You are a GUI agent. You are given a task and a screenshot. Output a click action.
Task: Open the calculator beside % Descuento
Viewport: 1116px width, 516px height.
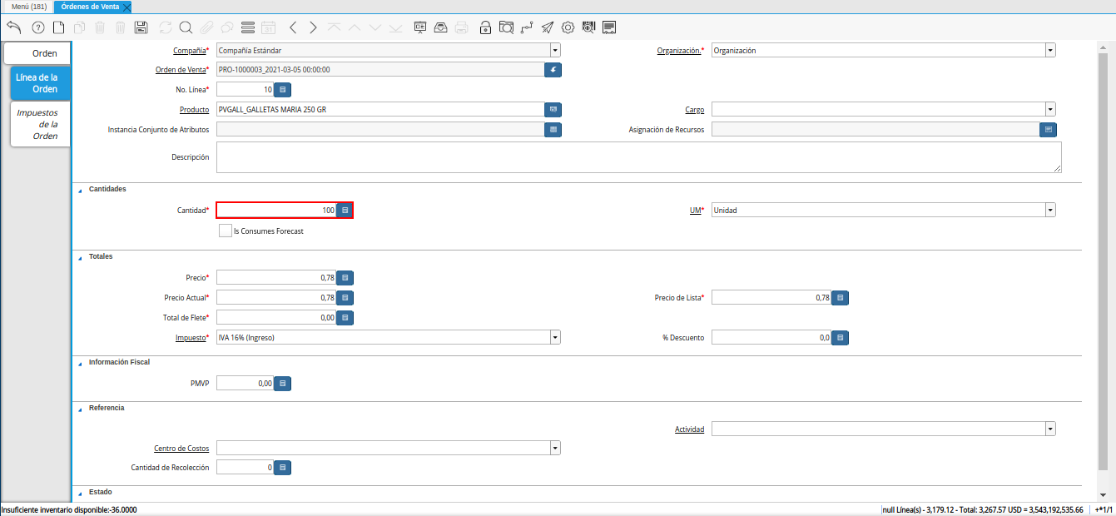click(841, 337)
